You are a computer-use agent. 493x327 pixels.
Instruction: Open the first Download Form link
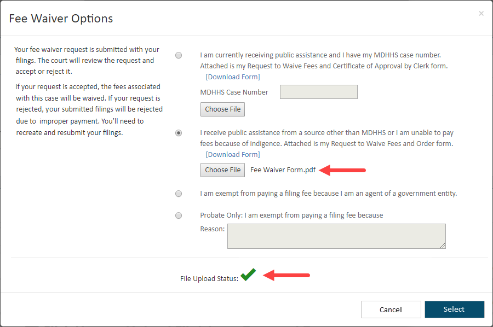point(233,77)
